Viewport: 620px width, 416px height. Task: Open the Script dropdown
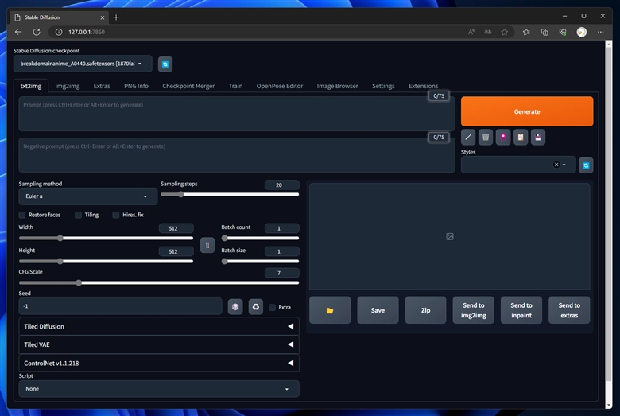click(159, 389)
